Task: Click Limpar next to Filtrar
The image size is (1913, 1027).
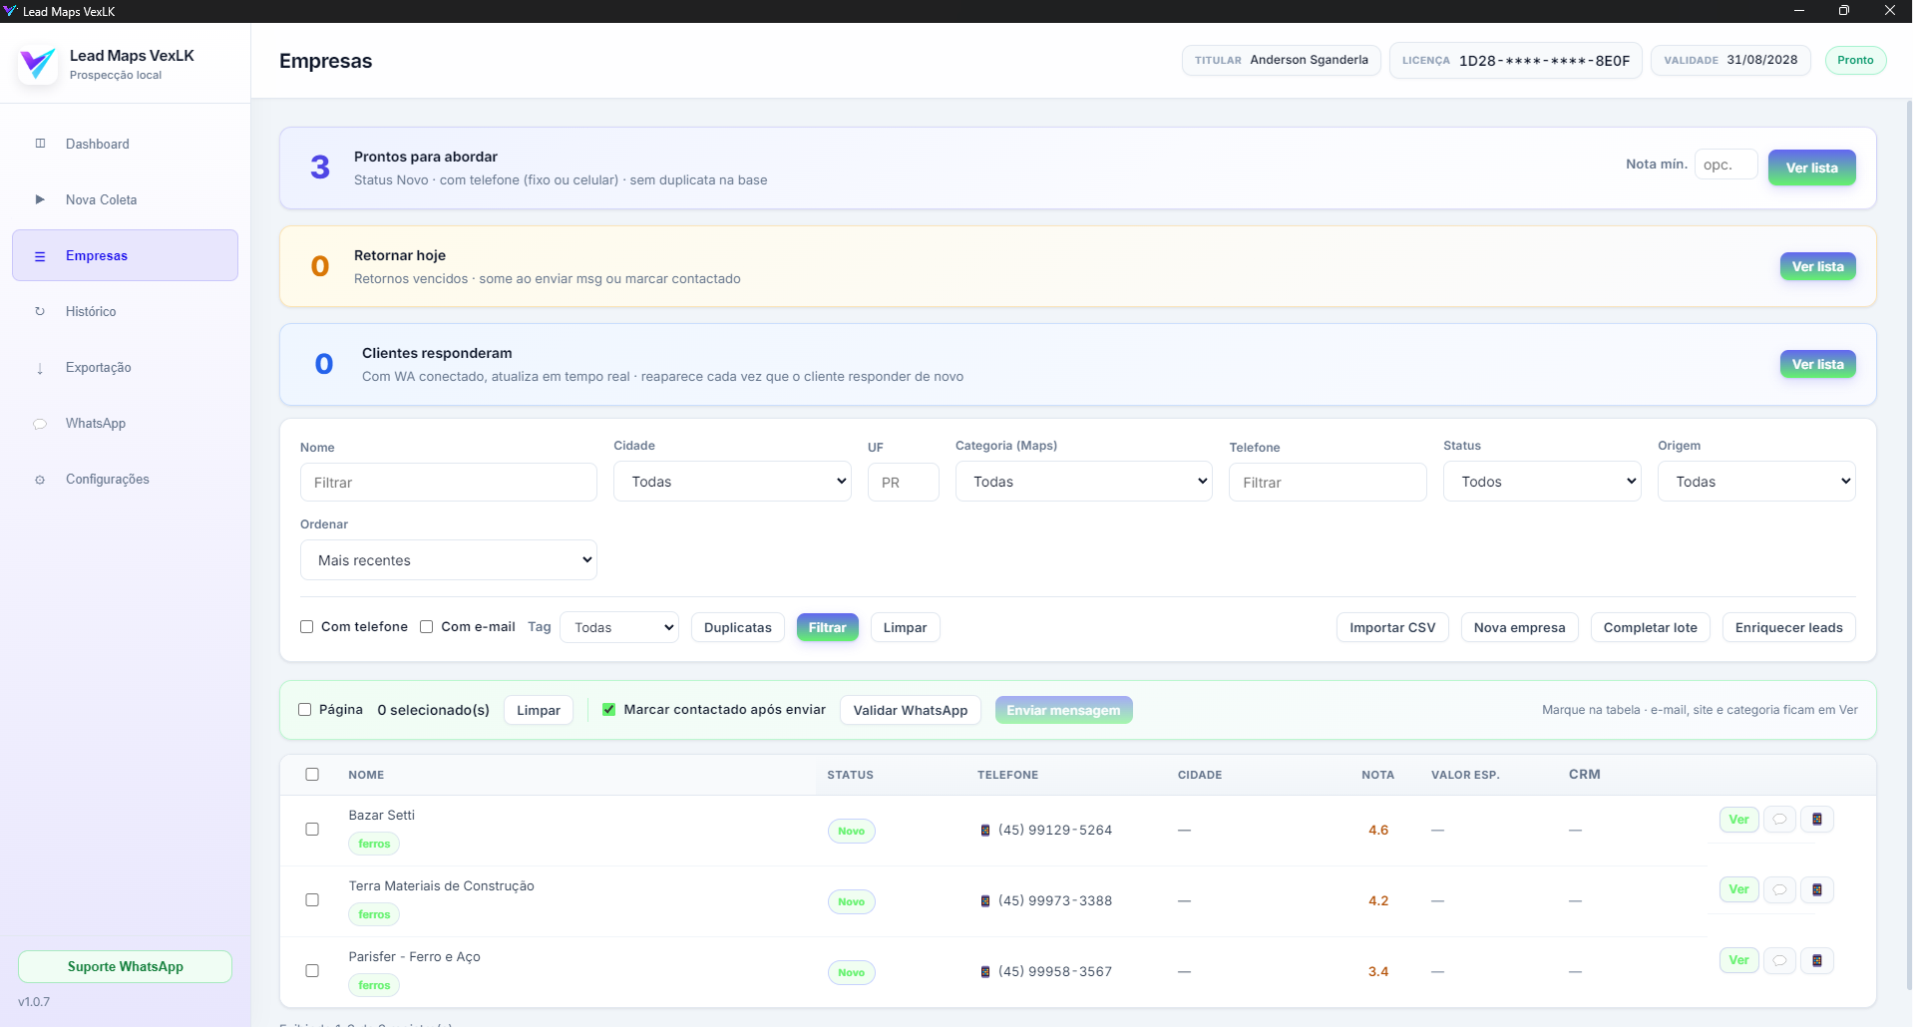Action: point(905,627)
